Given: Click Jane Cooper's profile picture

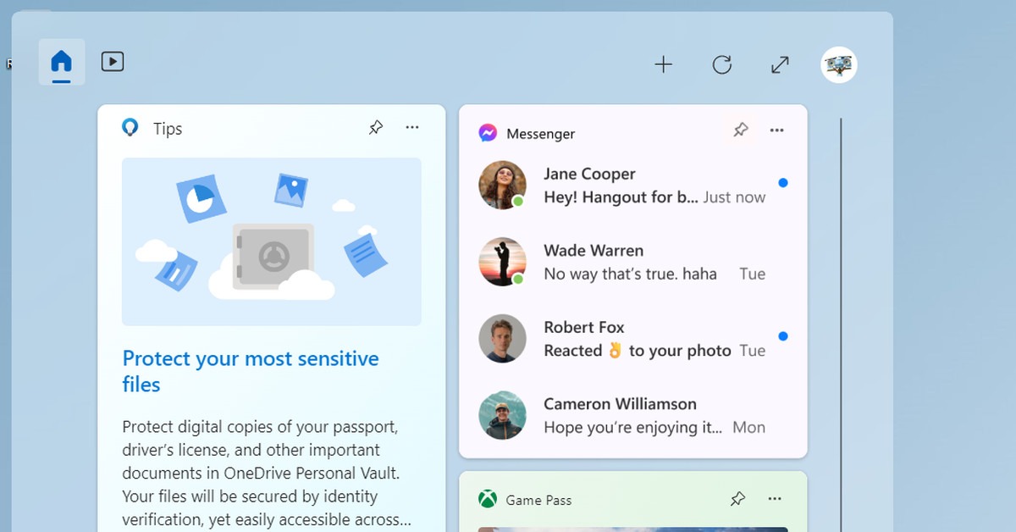Looking at the screenshot, I should (502, 186).
